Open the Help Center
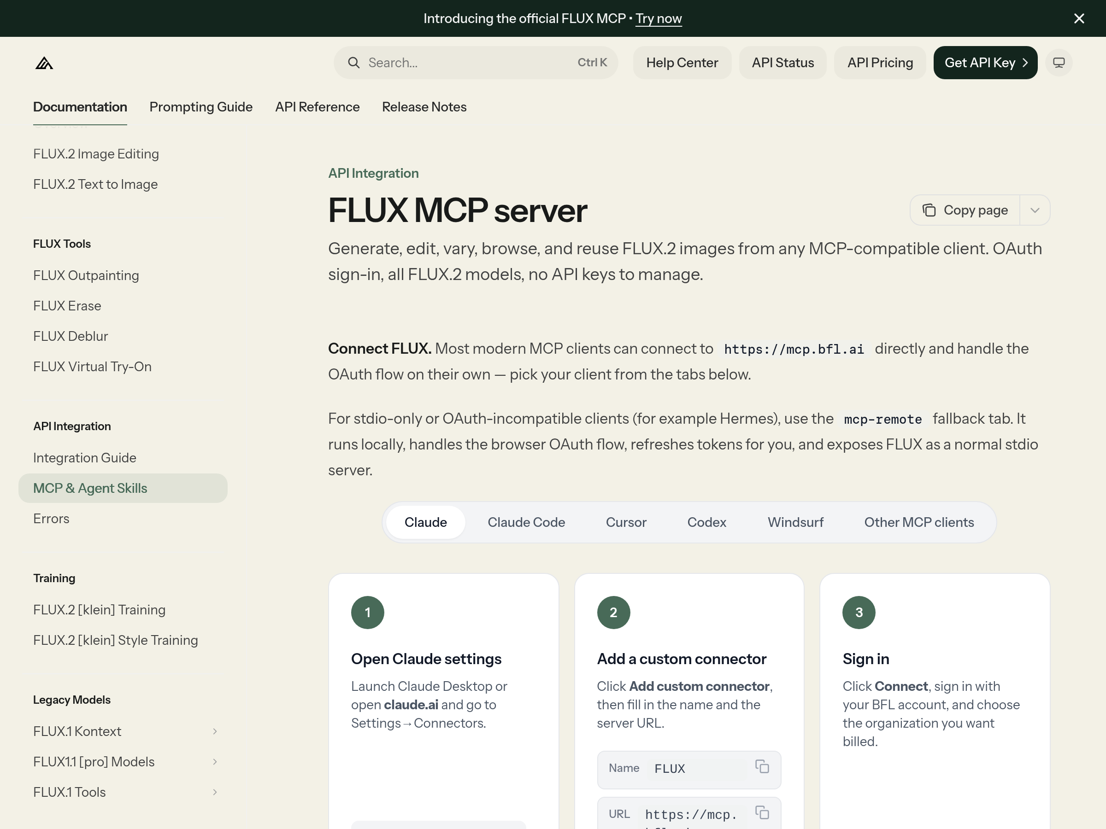 click(x=682, y=63)
